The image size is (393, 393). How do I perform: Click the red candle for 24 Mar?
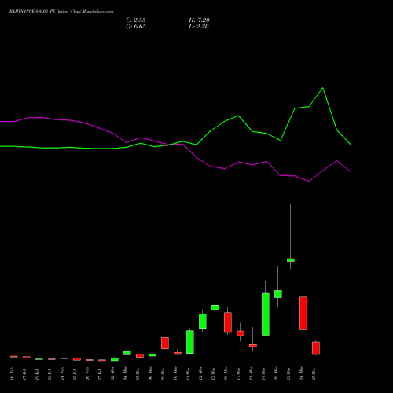point(303,313)
